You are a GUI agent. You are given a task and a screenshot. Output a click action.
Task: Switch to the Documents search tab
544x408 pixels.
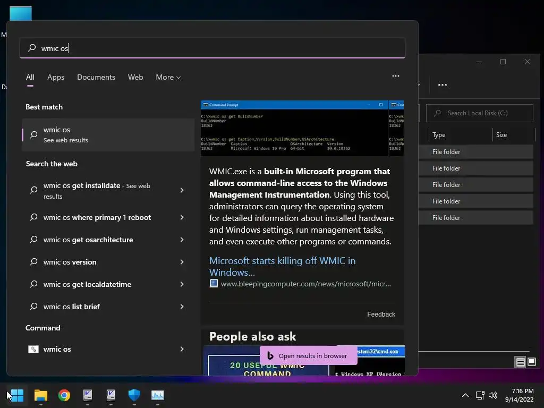[96, 77]
